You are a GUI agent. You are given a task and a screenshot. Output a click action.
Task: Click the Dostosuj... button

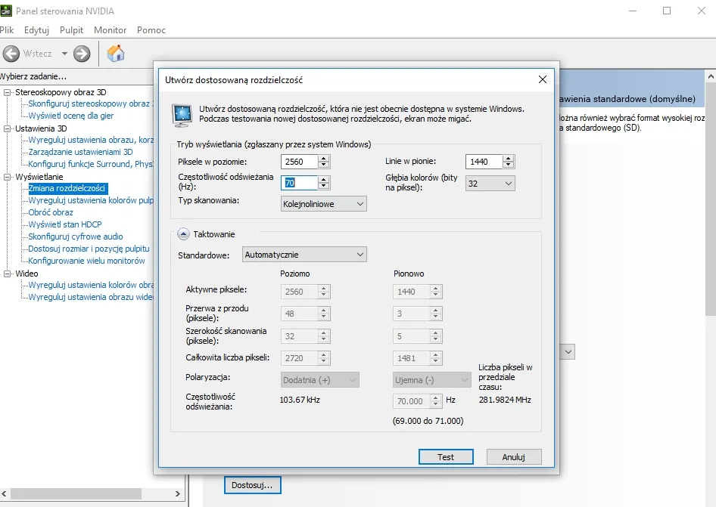click(253, 484)
